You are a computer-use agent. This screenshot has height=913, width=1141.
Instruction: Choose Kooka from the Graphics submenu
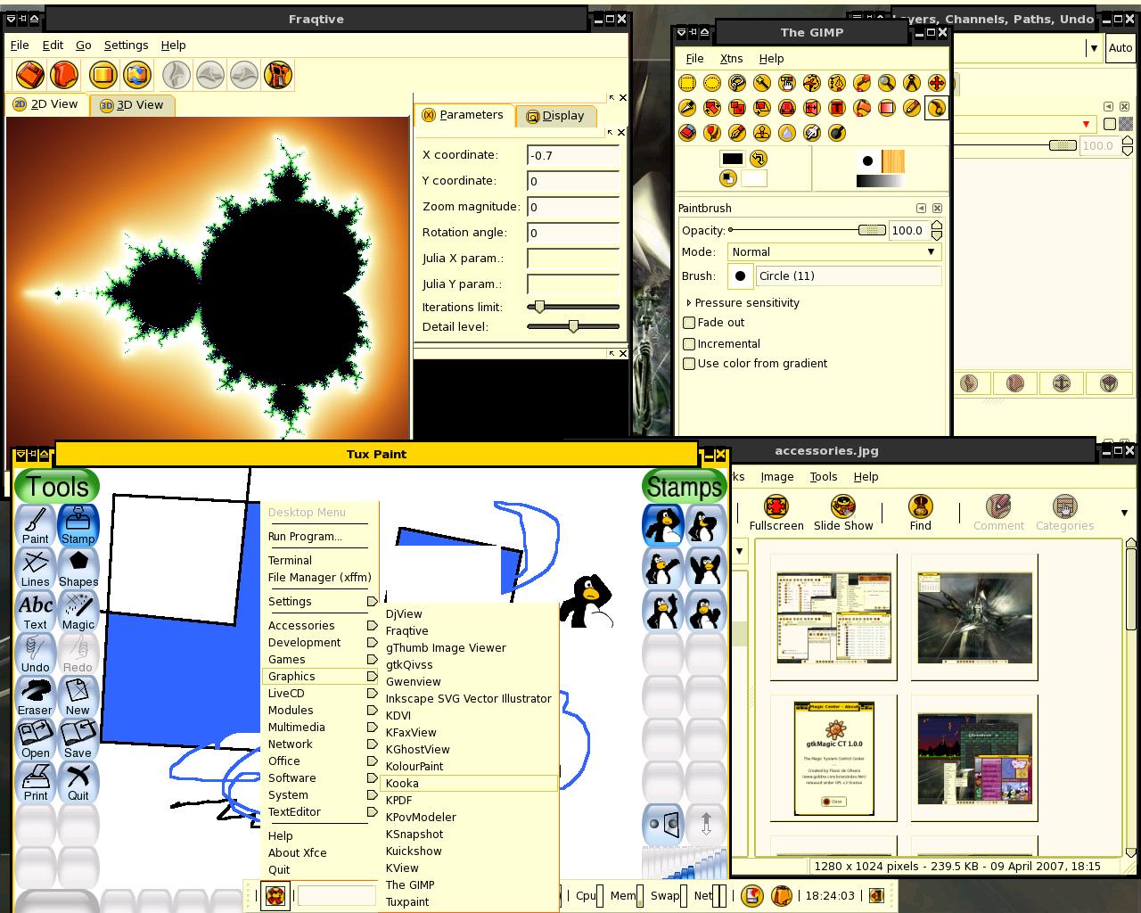[468, 783]
